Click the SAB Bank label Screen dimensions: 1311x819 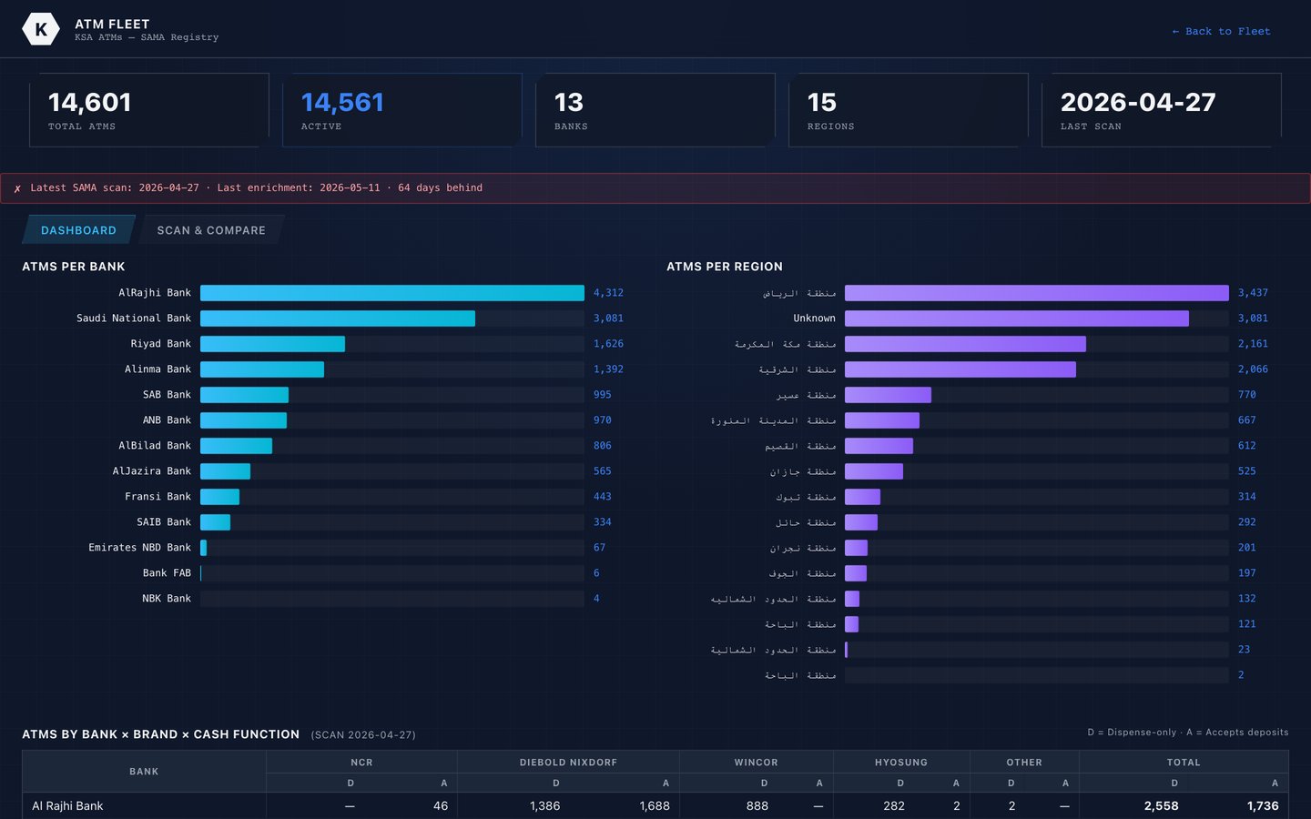coord(167,395)
